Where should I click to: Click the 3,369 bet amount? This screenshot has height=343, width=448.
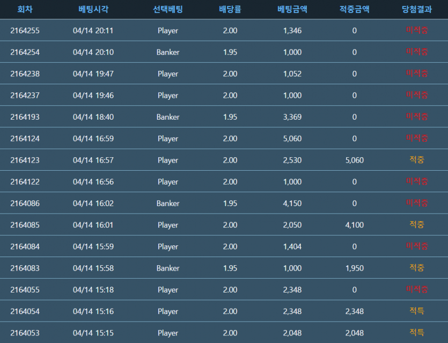coord(292,117)
